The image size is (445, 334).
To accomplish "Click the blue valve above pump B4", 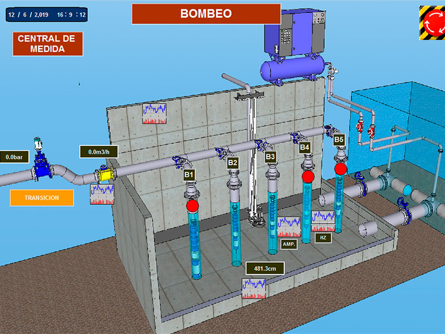I will [x=297, y=137].
